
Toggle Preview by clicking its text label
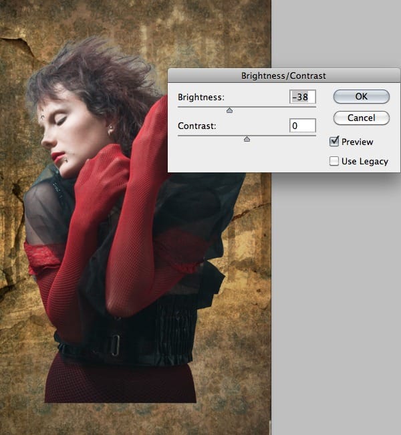[x=357, y=142]
